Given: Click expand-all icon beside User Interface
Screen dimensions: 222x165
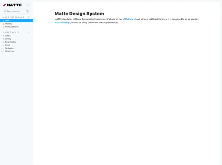Looking at the screenshot, I should coord(29,17).
